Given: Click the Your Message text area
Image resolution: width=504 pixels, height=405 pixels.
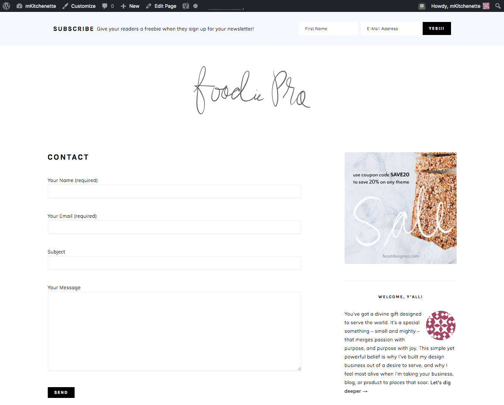Looking at the screenshot, I should 175,331.
